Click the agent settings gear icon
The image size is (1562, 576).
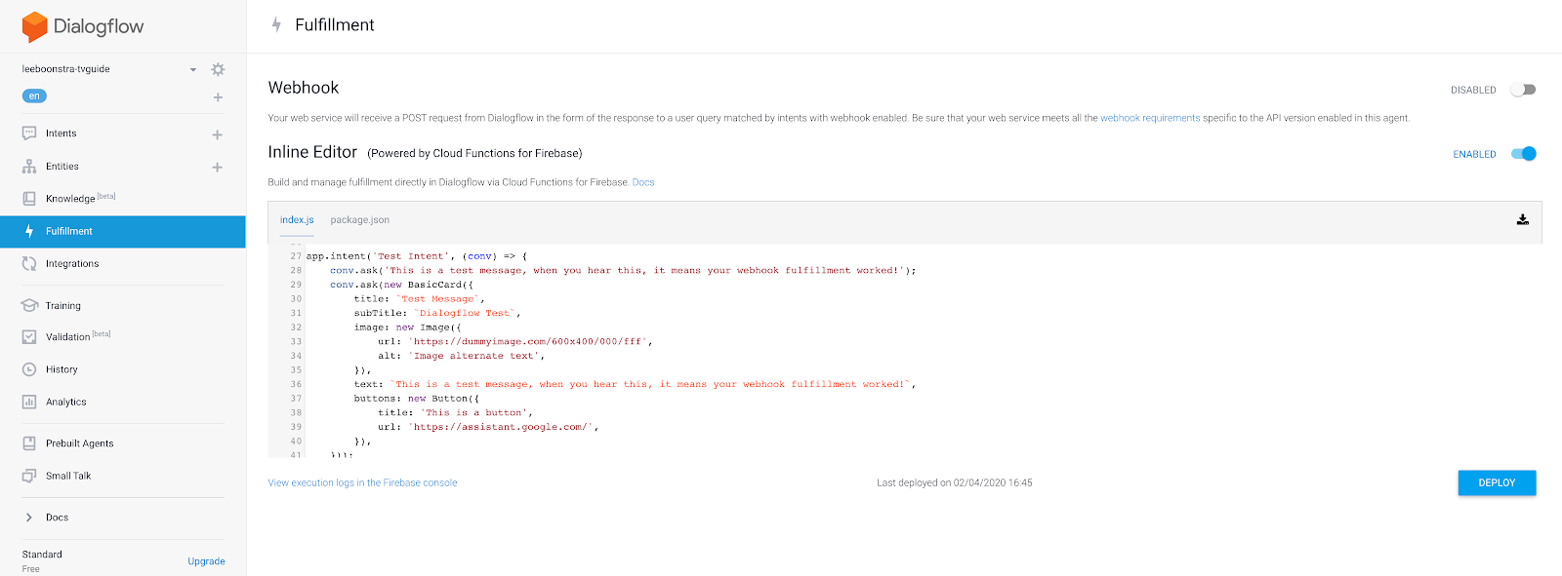click(x=218, y=69)
